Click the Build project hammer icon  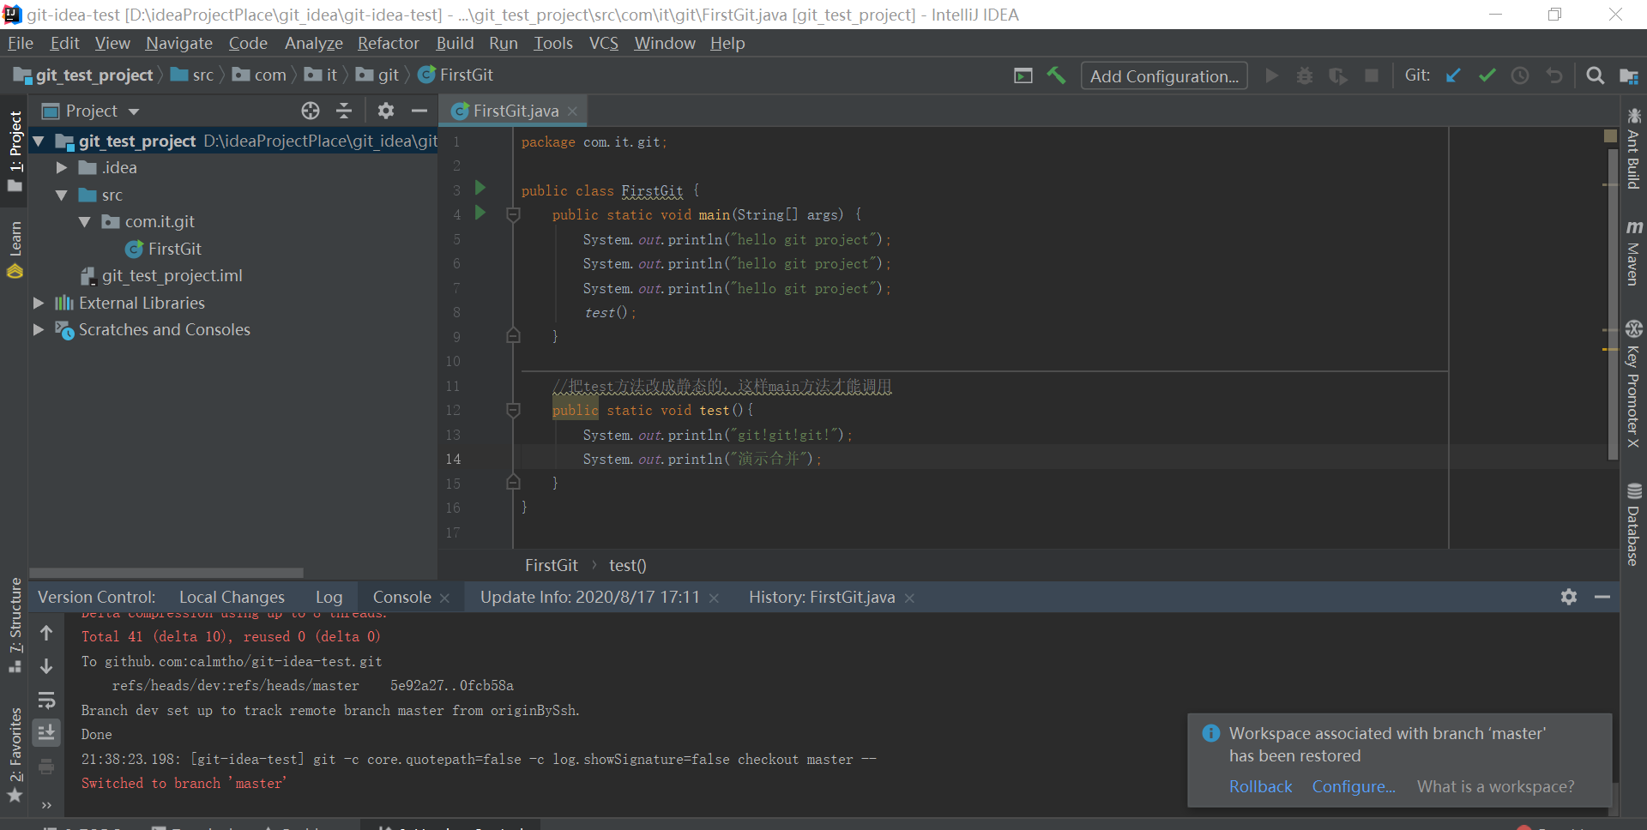point(1056,75)
